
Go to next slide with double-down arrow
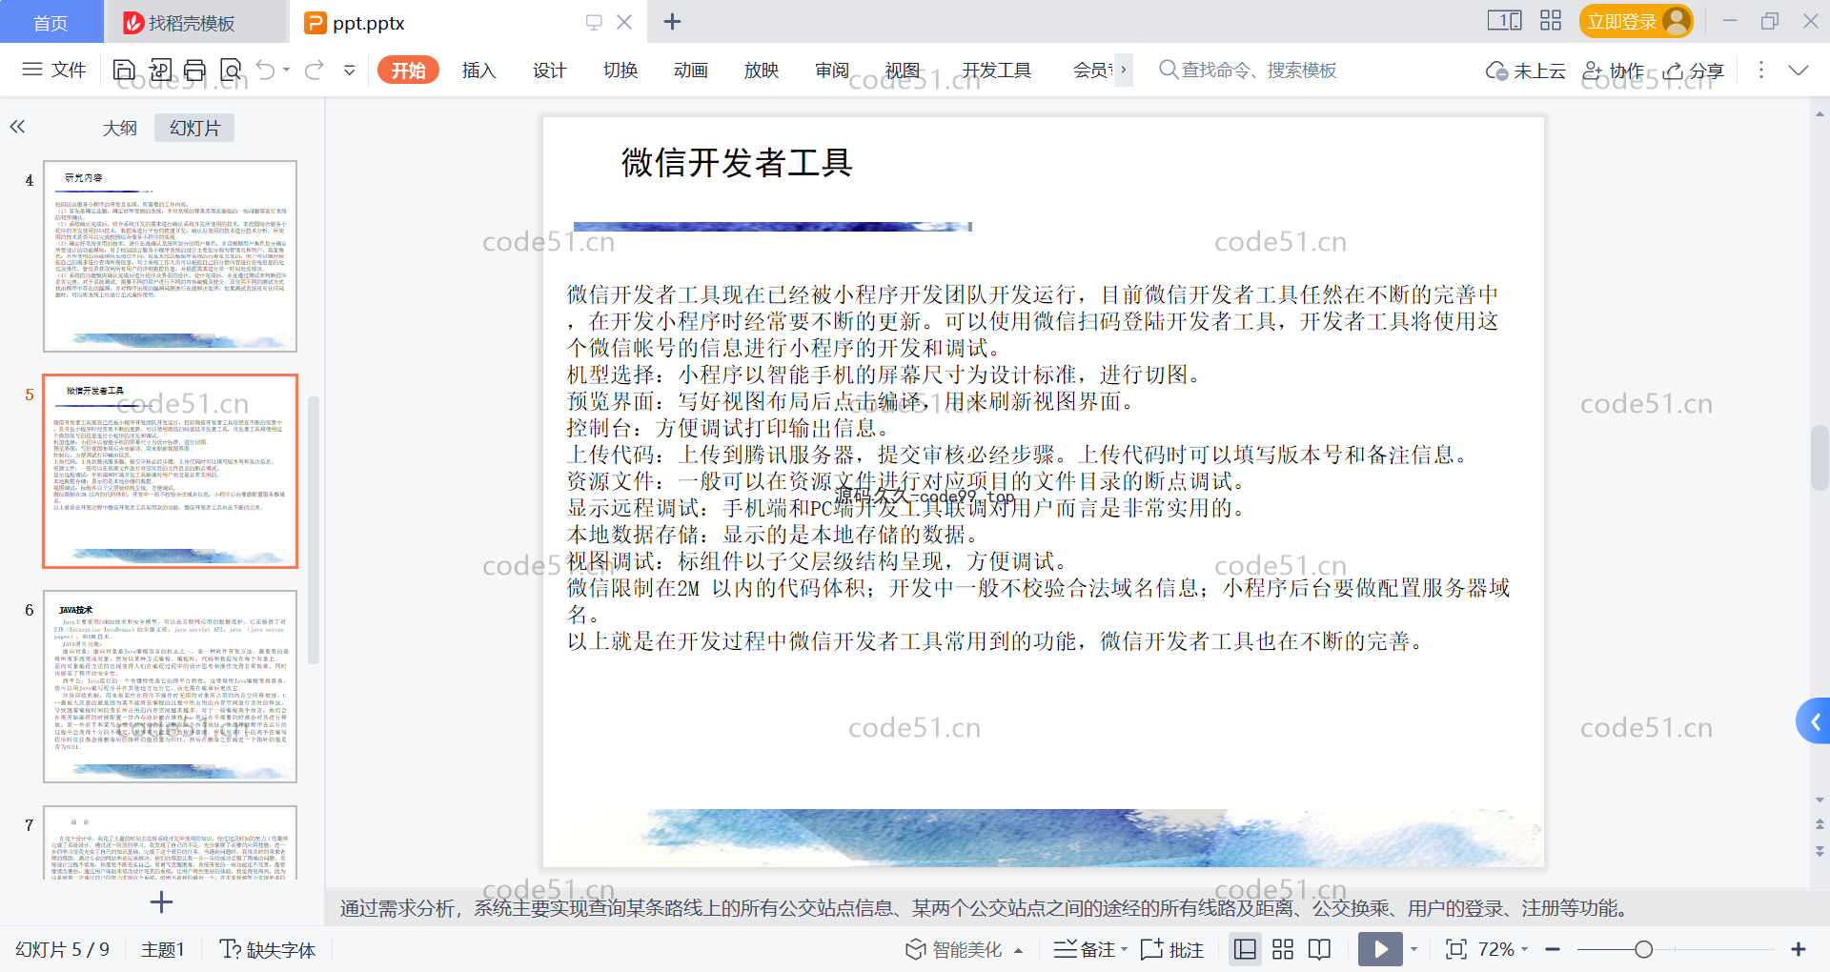point(1820,851)
